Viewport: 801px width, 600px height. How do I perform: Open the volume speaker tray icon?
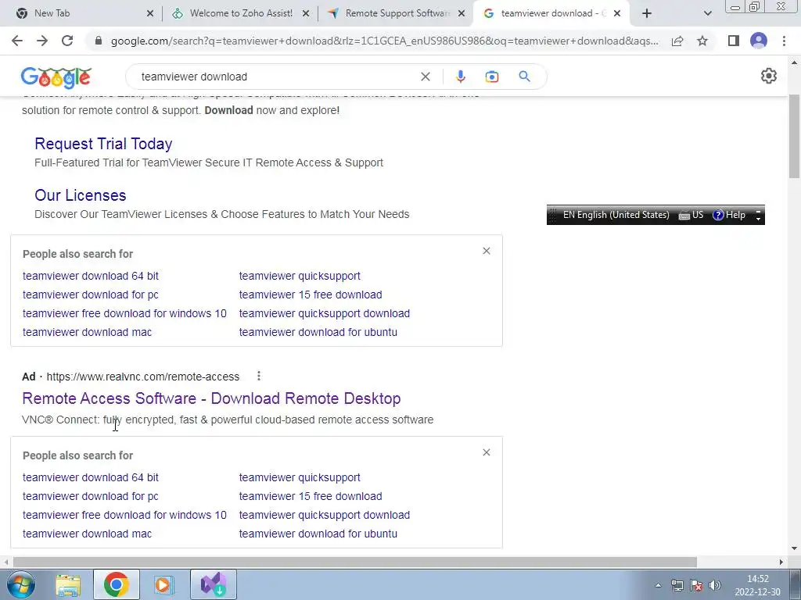(x=715, y=585)
